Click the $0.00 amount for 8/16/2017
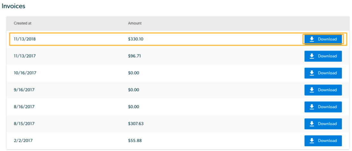352x151 pixels. (x=134, y=107)
